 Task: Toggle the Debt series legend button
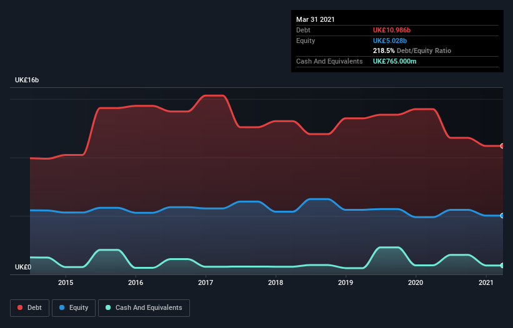(x=29, y=308)
